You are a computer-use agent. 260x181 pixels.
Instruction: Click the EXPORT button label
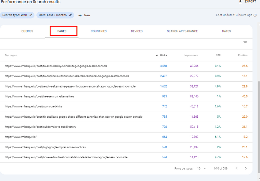pyautogui.click(x=250, y=2)
